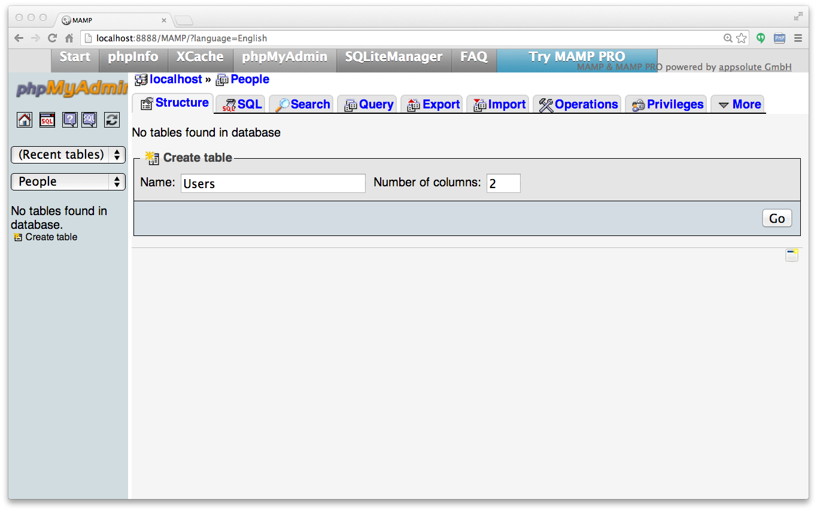Open the Import tab
The width and height of the screenshot is (817, 511).
pyautogui.click(x=499, y=104)
